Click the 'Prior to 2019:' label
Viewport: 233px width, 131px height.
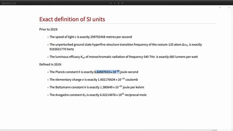[48, 29]
